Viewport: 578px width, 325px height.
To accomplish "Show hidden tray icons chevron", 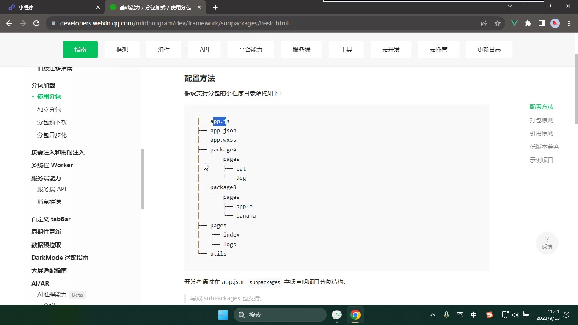I will tap(433, 315).
